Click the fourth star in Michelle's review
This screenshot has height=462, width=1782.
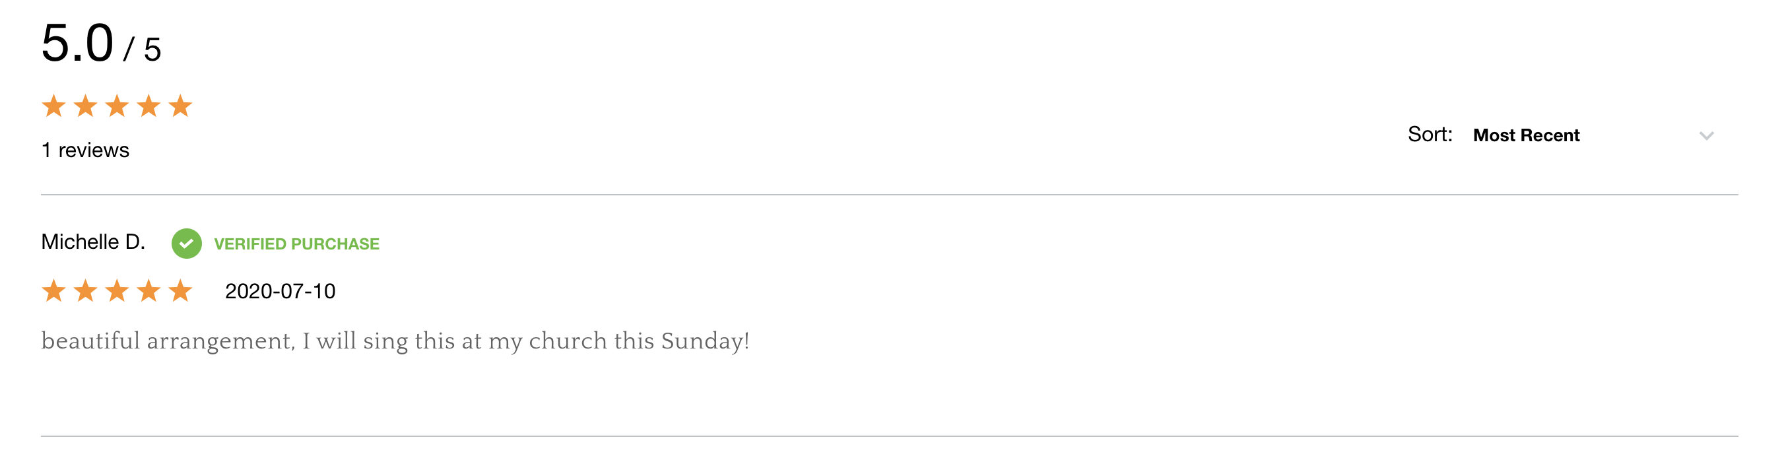click(x=148, y=290)
